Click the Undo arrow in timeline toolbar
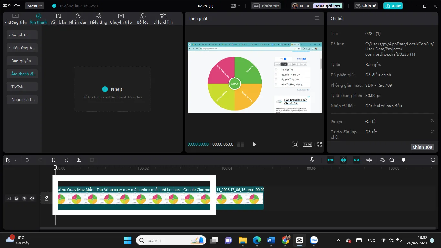Screen dimensions: 441x248 tap(27, 160)
